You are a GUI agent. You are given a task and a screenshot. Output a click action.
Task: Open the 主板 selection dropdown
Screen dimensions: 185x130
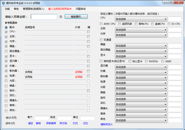tap(141, 30)
